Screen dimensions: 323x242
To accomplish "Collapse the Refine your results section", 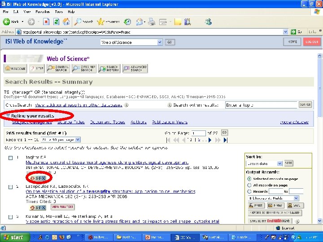I will point(8,116).
